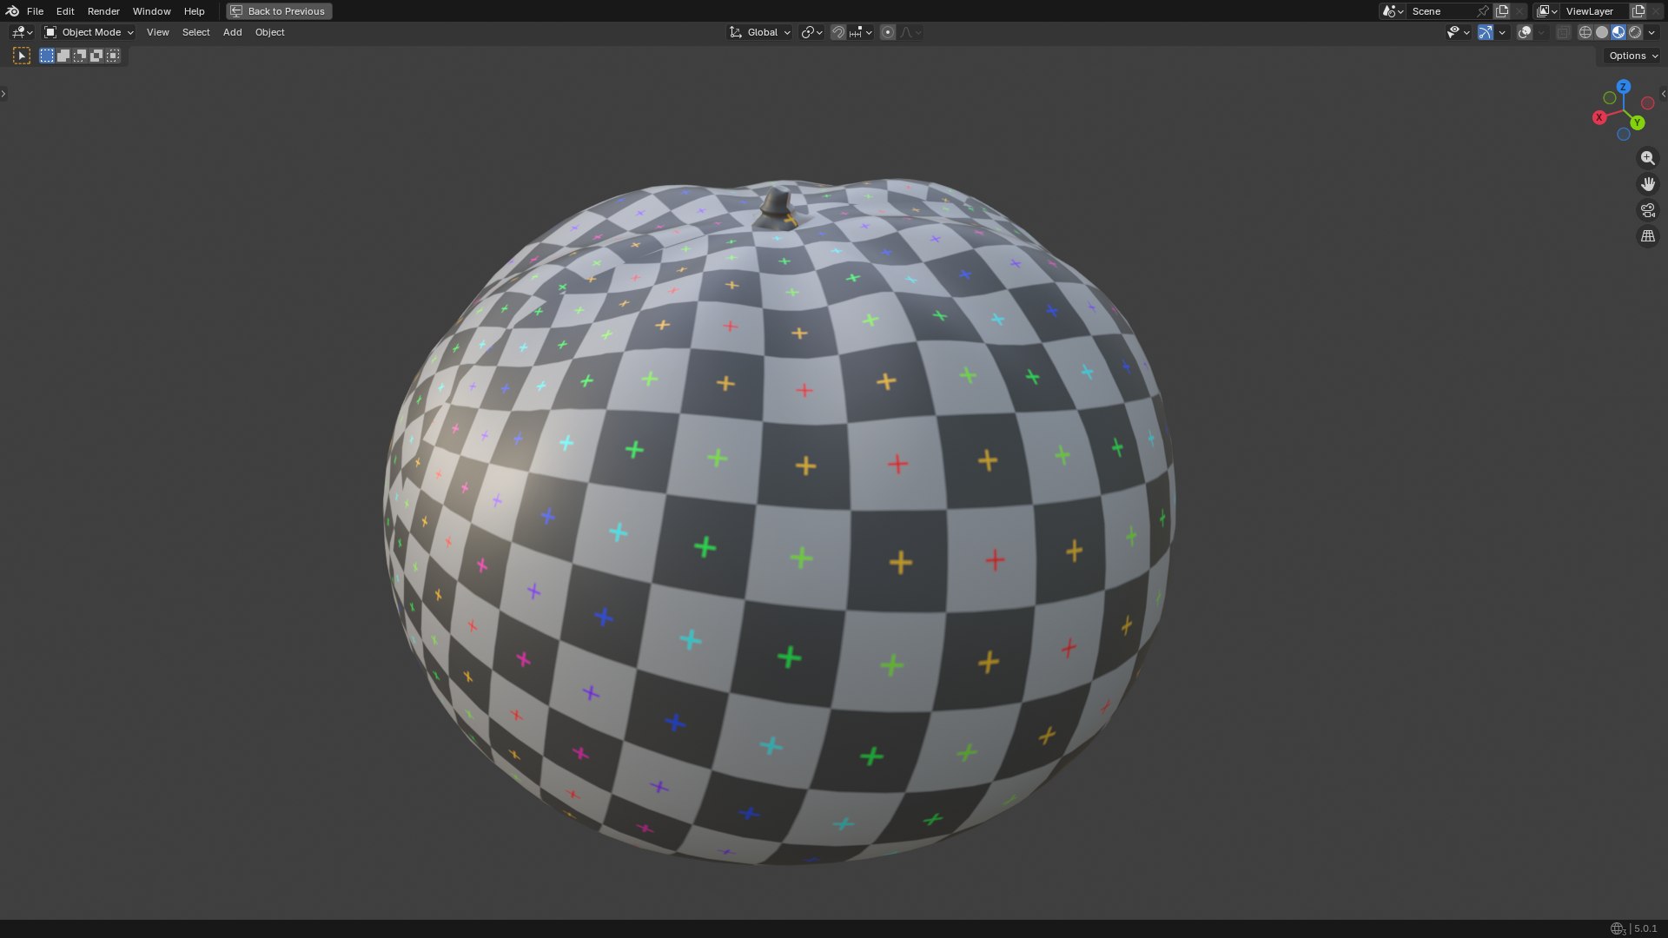
Task: Add new view layer icon
Action: coord(1638,11)
